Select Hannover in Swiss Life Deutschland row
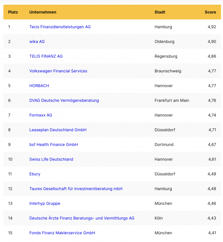This screenshot has width=223, height=242. tap(164, 159)
